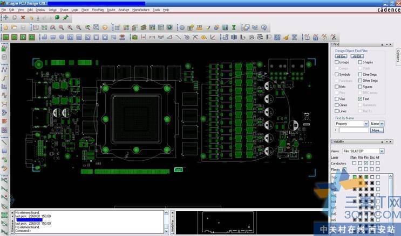Click the cascade windows icon
This screenshot has height=236, width=401.
(x=246, y=27)
